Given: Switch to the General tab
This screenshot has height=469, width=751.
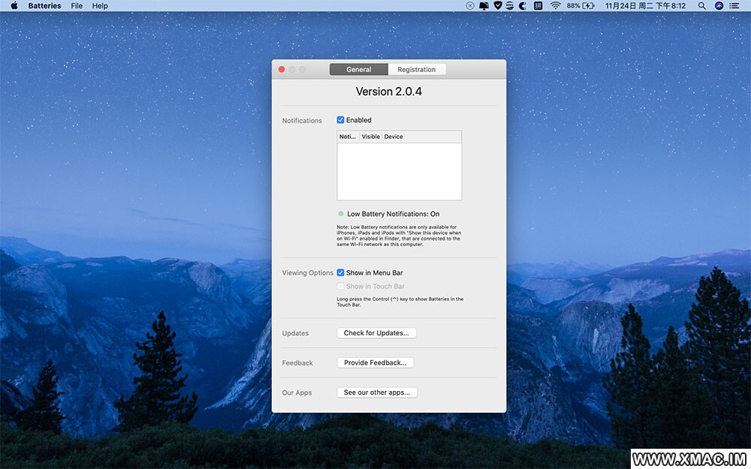Looking at the screenshot, I should pos(359,69).
